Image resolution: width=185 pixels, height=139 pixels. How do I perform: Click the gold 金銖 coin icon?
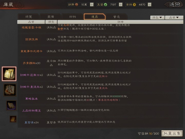click(134, 5)
